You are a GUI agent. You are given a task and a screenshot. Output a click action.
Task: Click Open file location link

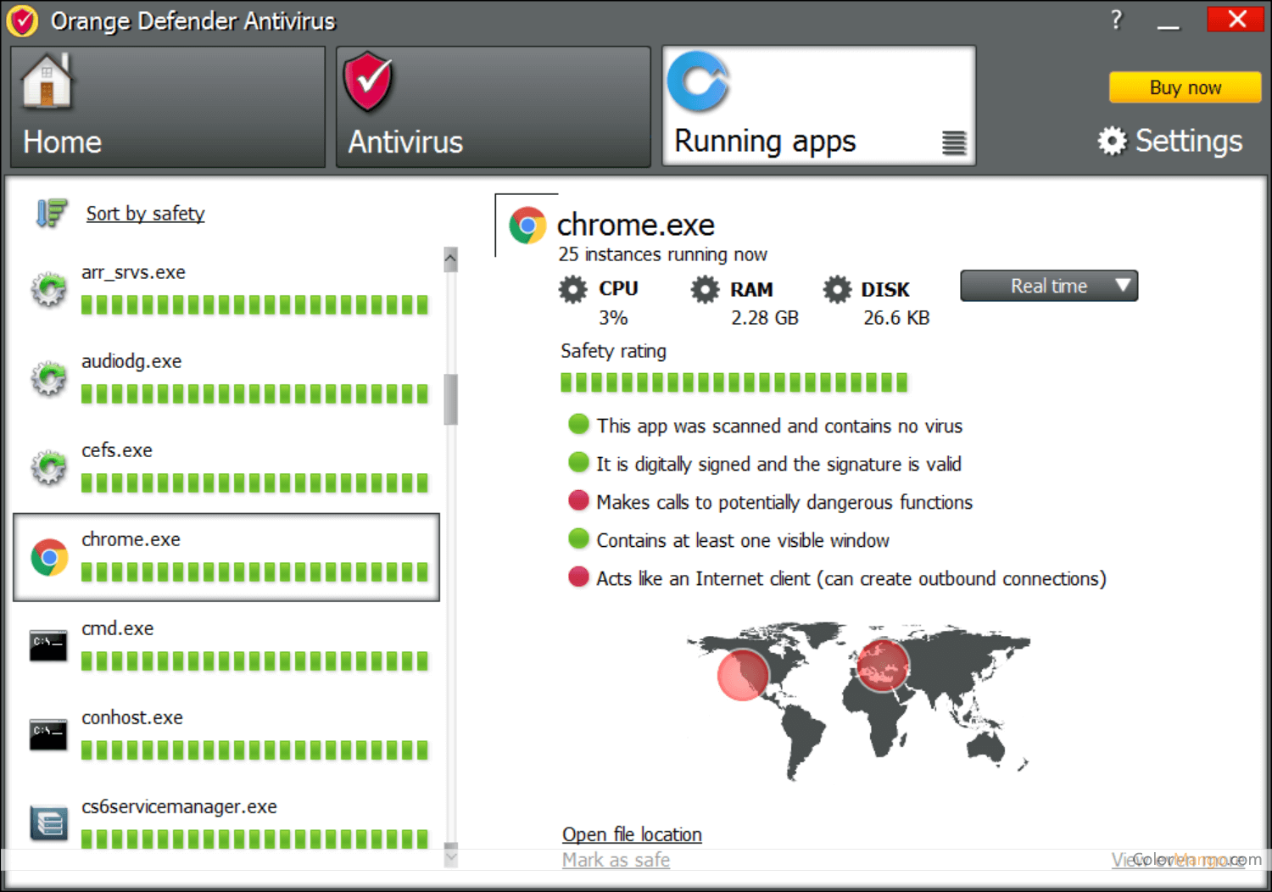pos(632,834)
